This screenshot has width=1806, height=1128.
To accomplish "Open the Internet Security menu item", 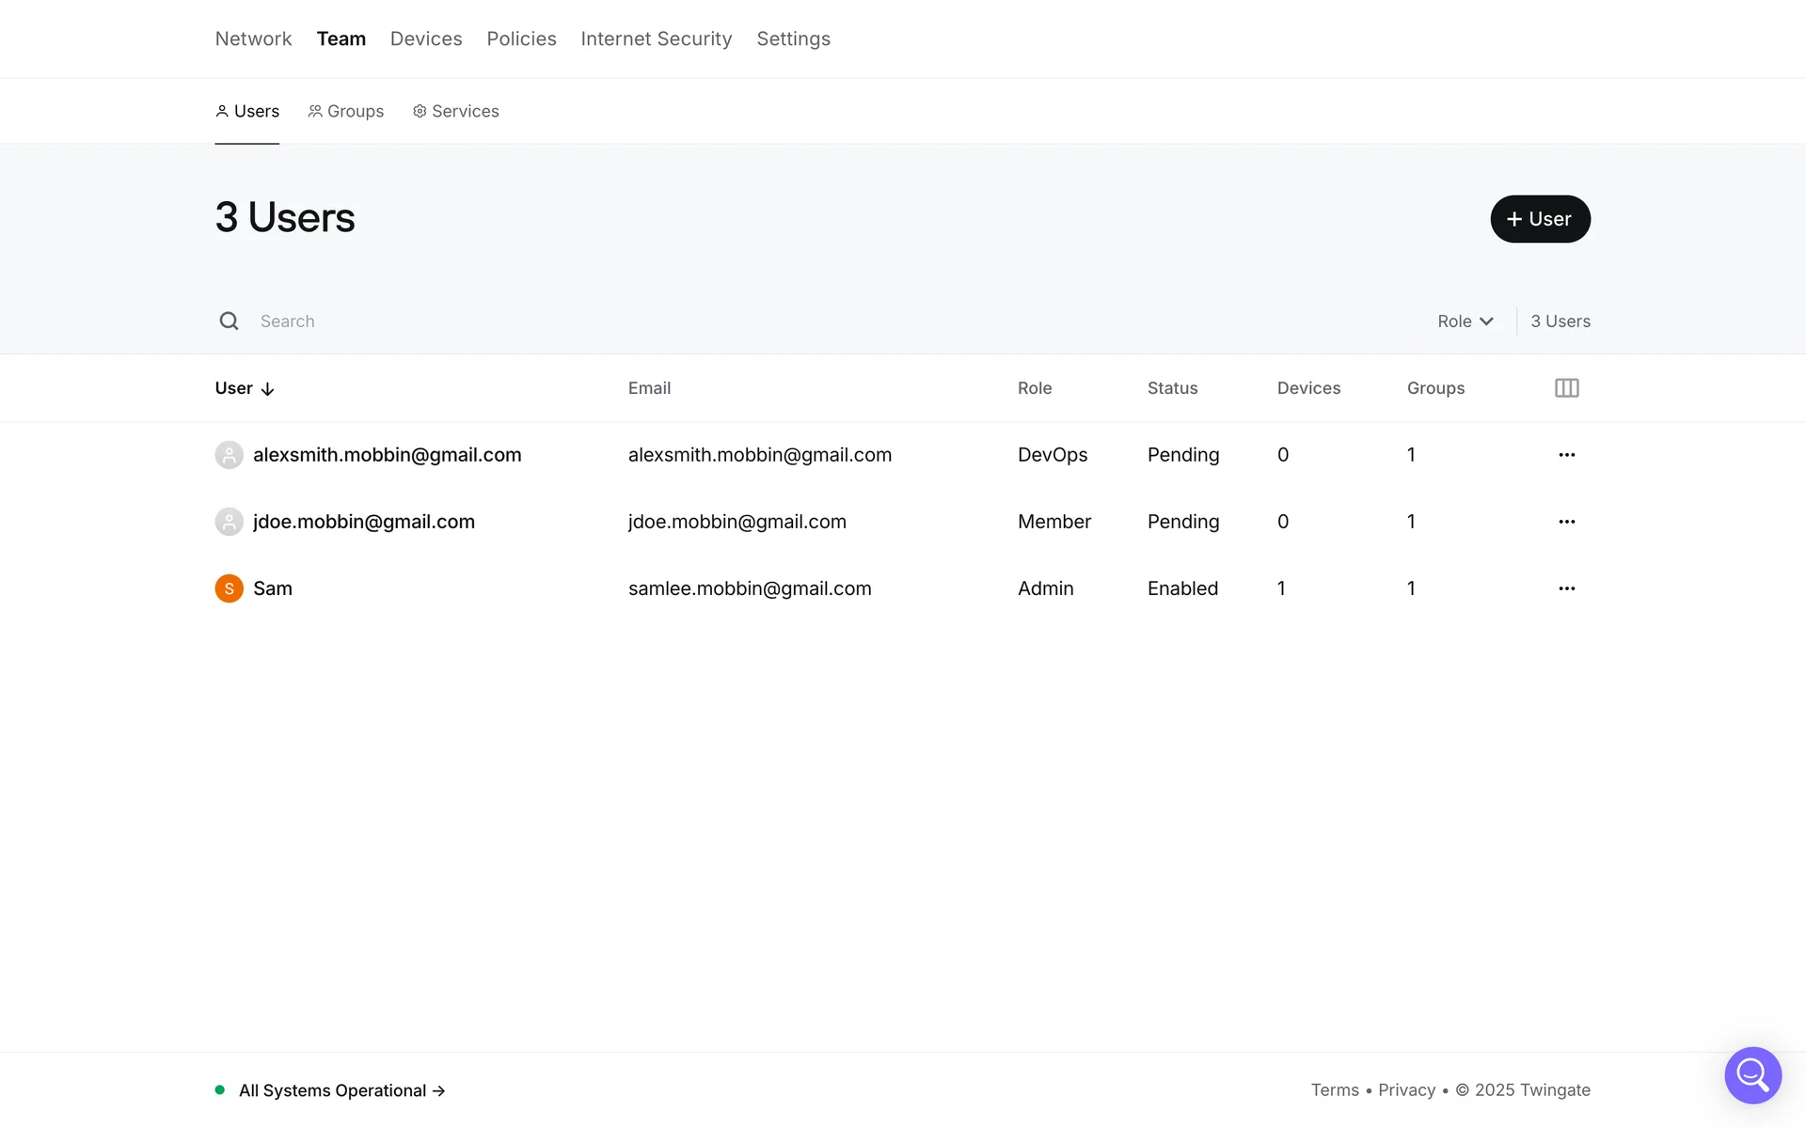I will [656, 39].
